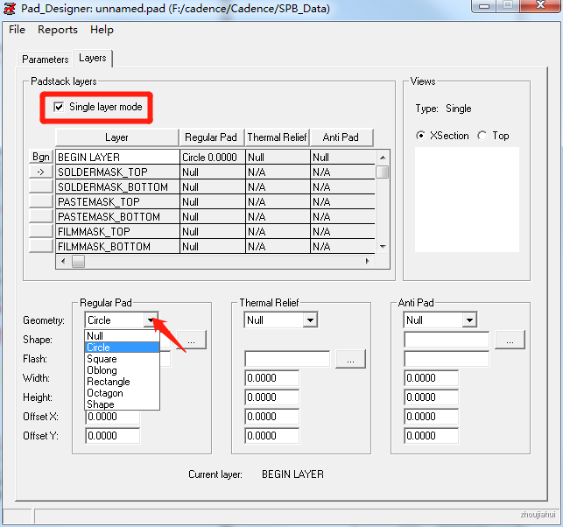Switch to the Parameters tab
563x527 pixels.
click(46, 59)
